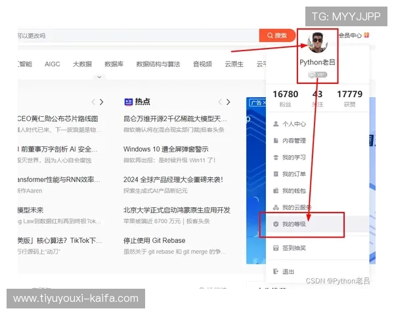This screenshot has height=315, width=394.
Task: Open 个人中心 menu entry
Action: coord(317,124)
